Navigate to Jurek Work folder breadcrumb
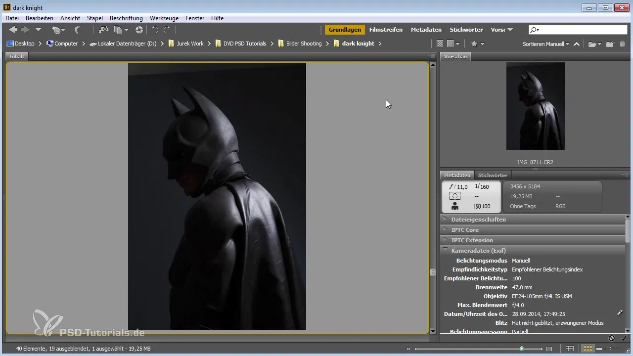The height and width of the screenshot is (356, 633). coord(186,44)
